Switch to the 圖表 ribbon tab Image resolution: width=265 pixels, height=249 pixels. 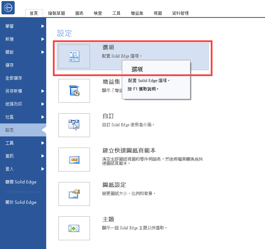(x=79, y=13)
